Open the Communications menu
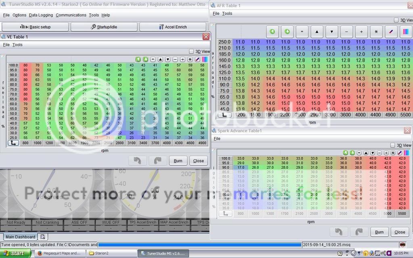The image size is (413, 258). coord(71,15)
